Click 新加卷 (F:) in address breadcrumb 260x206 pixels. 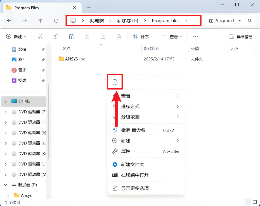[127, 21]
